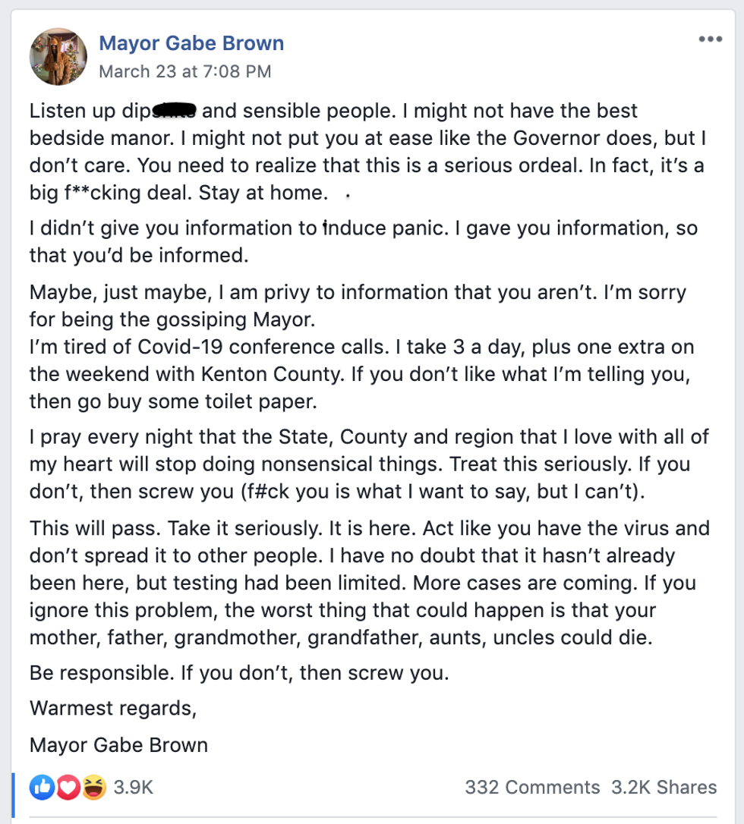Click Mayor Gabe Brown's profile picture
744x824 pixels.
tap(58, 57)
